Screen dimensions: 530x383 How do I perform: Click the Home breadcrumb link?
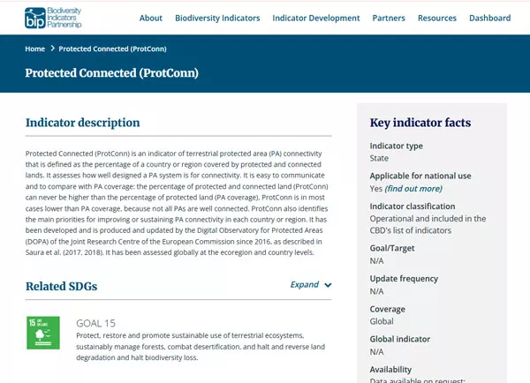[x=34, y=49]
